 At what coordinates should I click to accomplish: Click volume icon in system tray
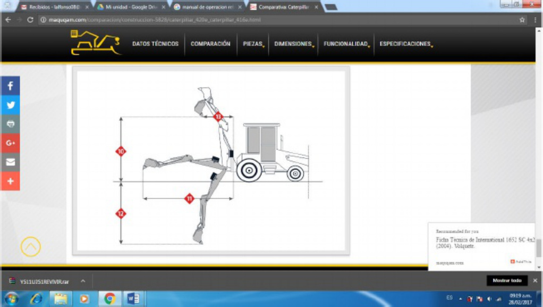(489, 298)
